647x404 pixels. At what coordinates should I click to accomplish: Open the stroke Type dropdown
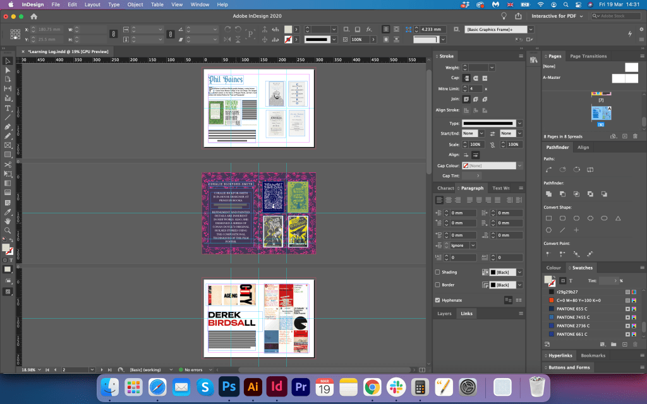519,123
